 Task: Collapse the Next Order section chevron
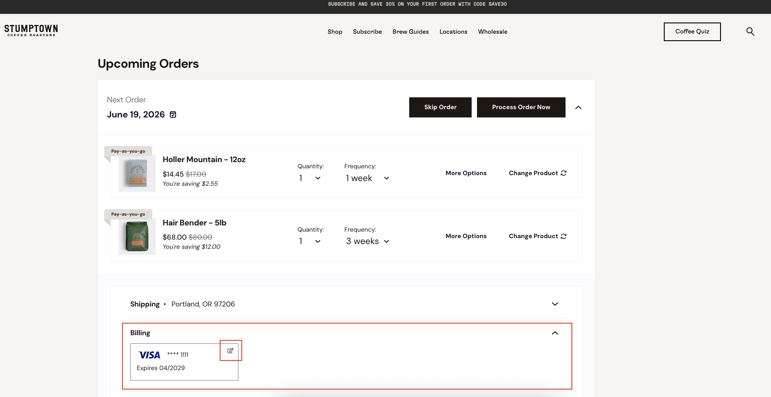tap(578, 107)
